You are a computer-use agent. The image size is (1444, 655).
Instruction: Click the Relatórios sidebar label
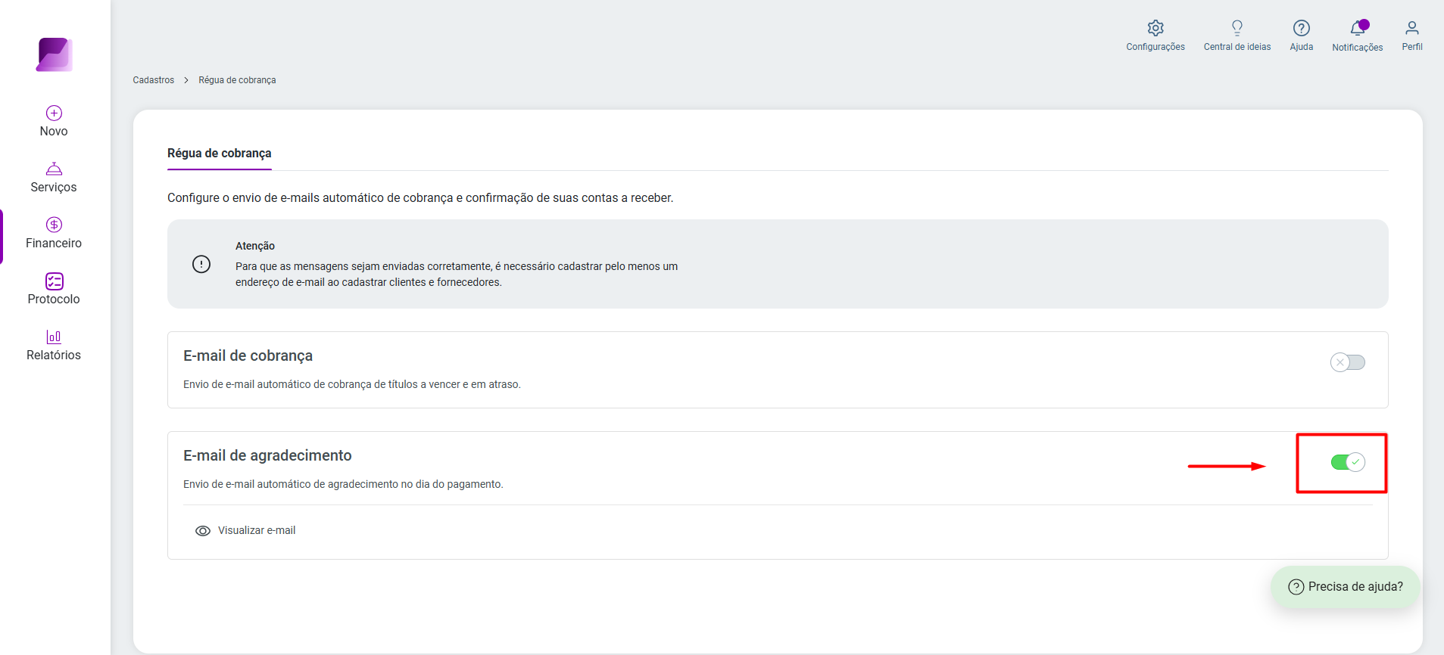point(54,355)
